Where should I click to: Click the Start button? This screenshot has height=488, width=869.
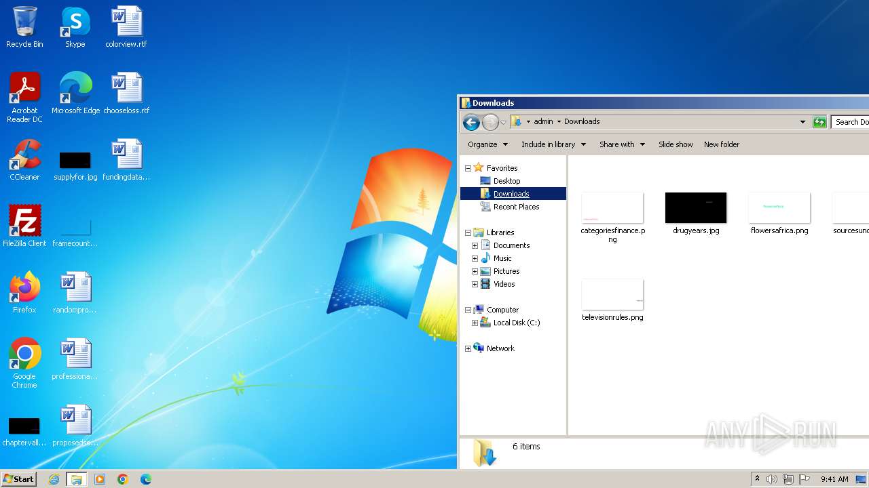click(19, 479)
